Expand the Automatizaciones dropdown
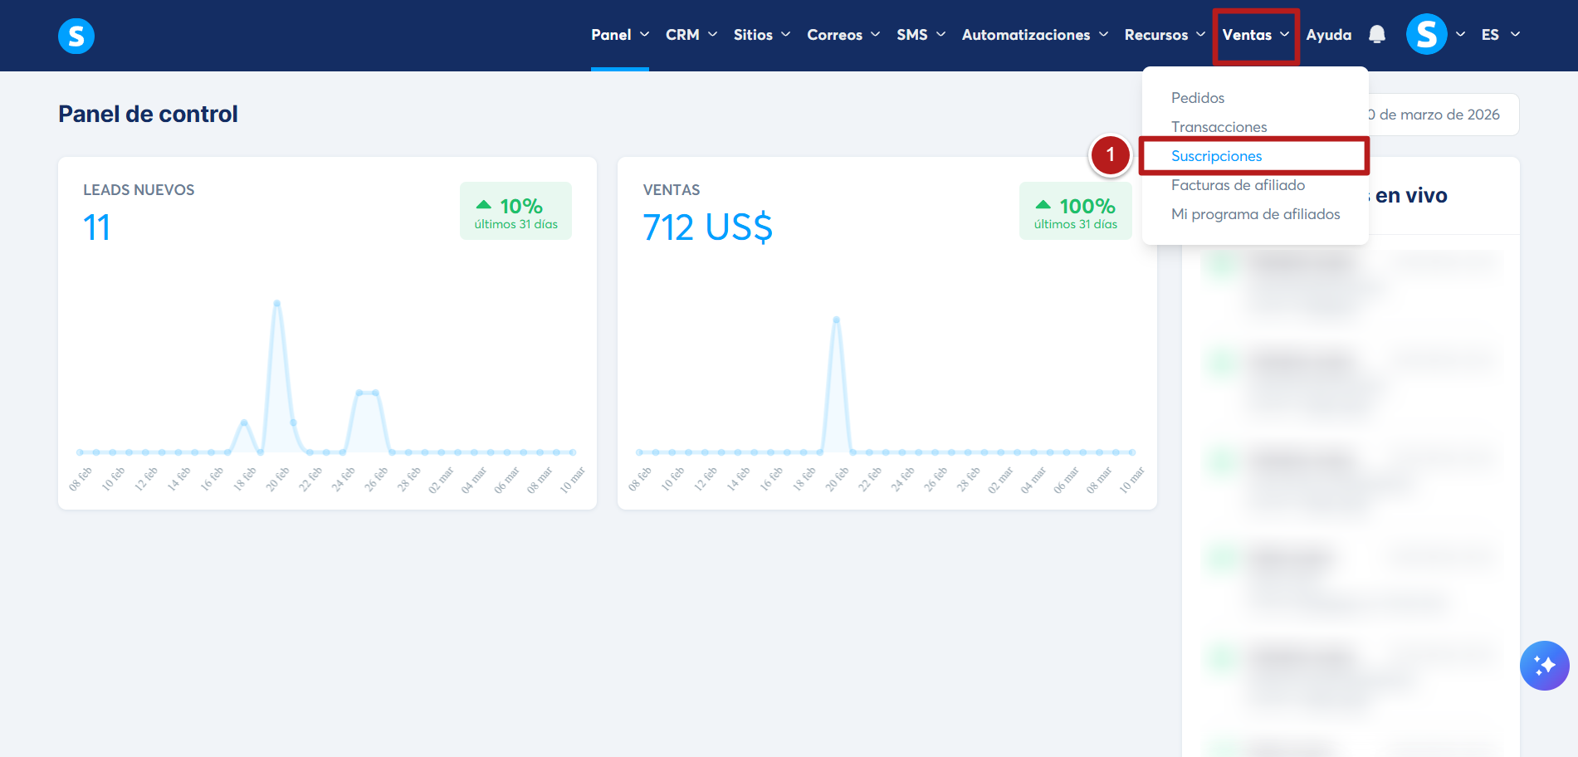 click(x=1035, y=35)
